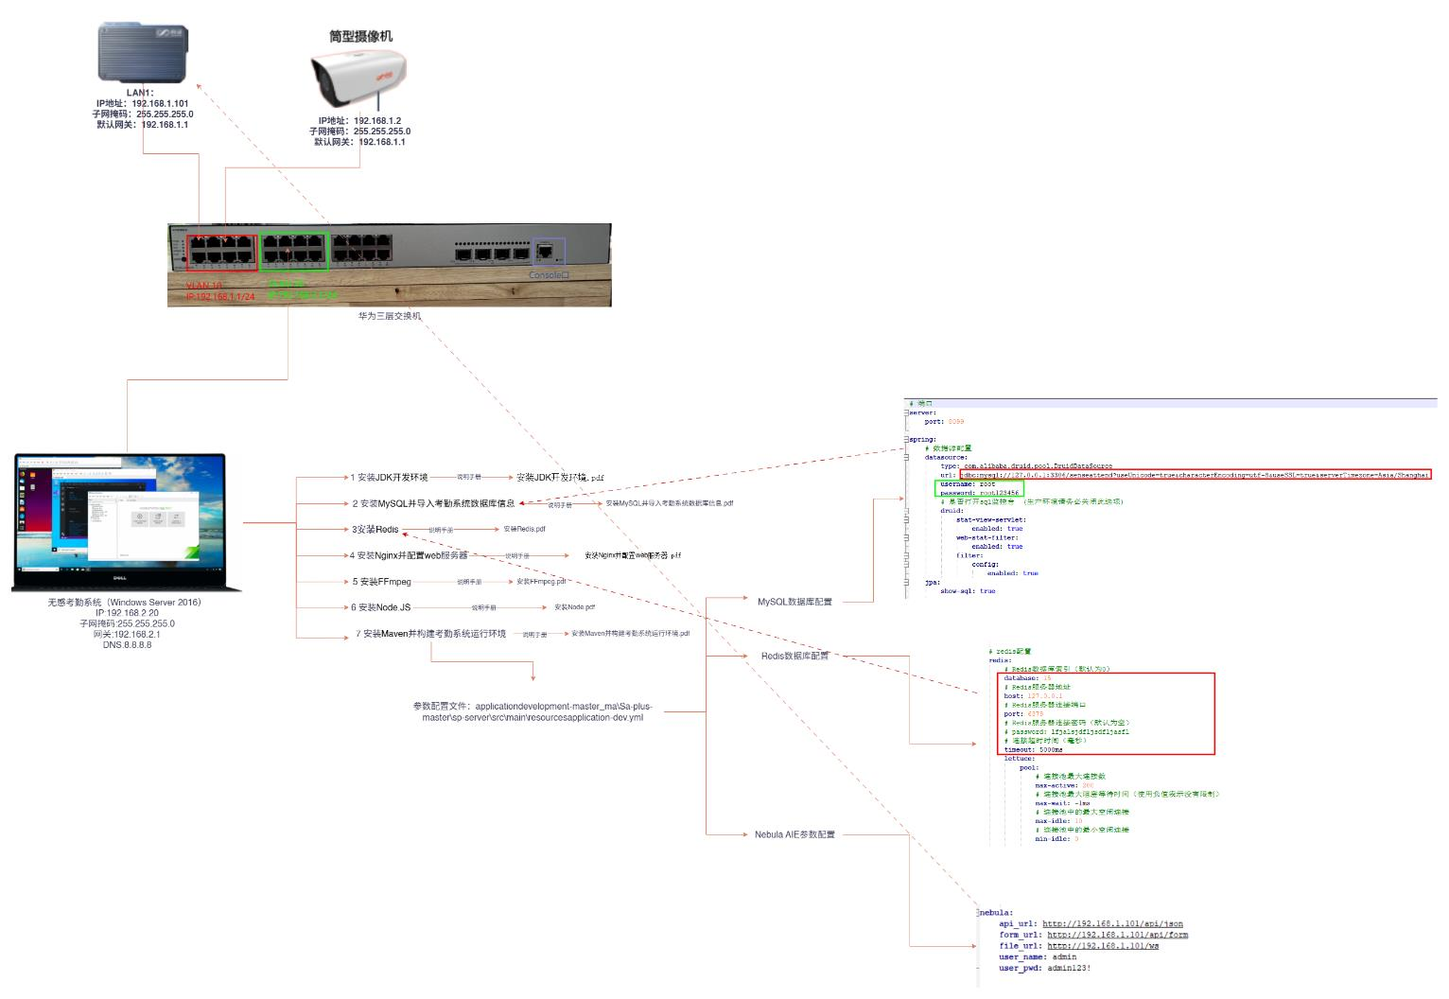Click the SFP ports on Huawei switch
This screenshot has height=999, width=1449.
[x=492, y=254]
